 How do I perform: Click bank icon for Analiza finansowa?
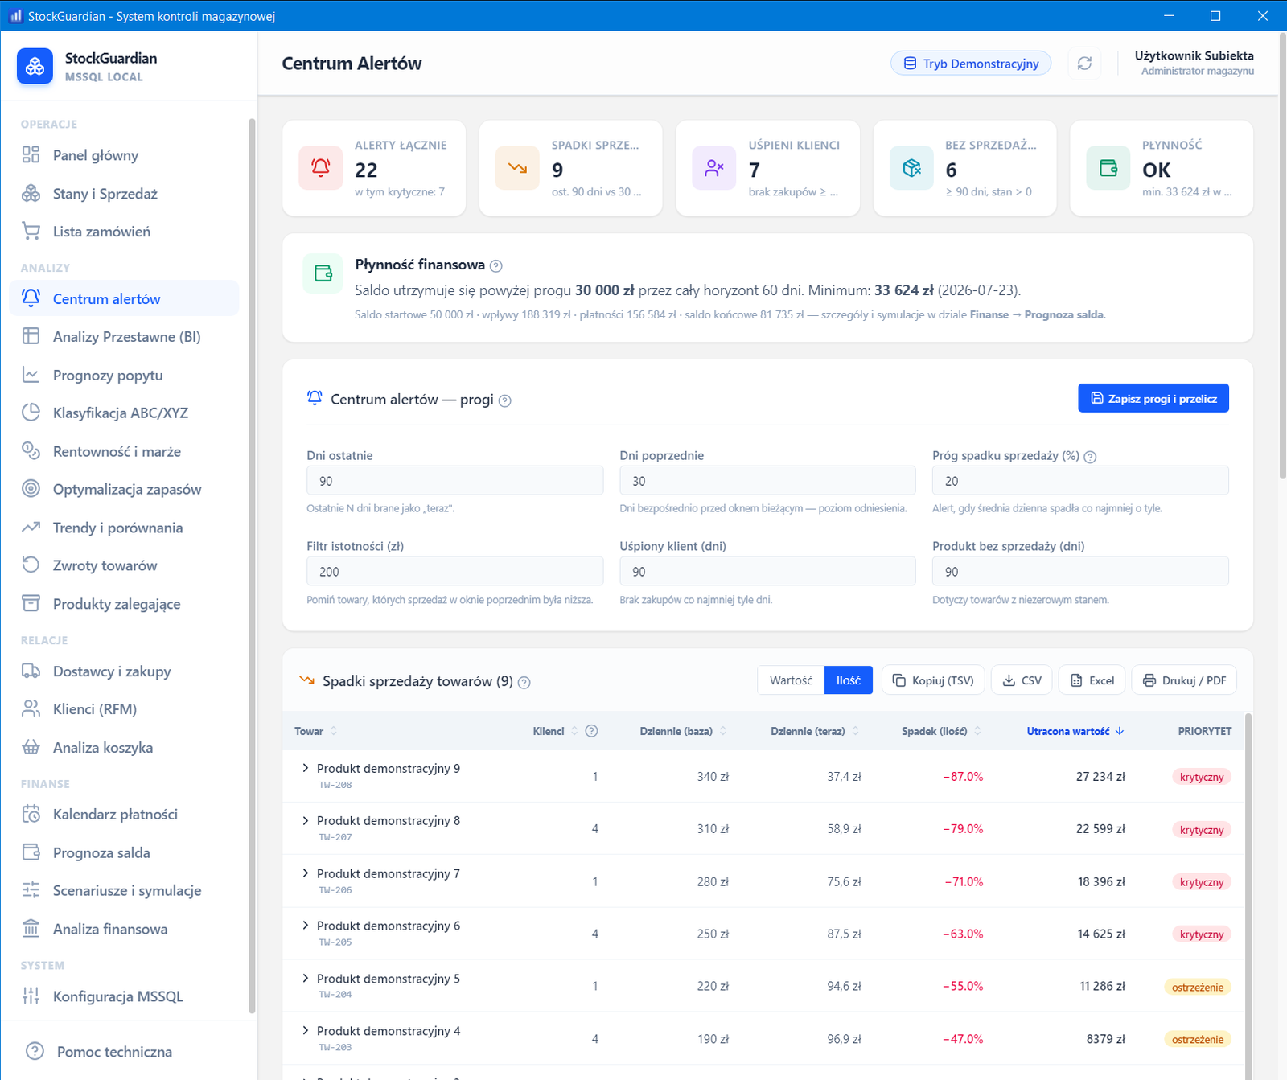click(31, 929)
